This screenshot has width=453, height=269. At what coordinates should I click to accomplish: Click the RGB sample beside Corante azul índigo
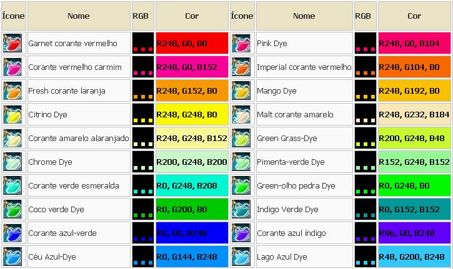(366, 232)
